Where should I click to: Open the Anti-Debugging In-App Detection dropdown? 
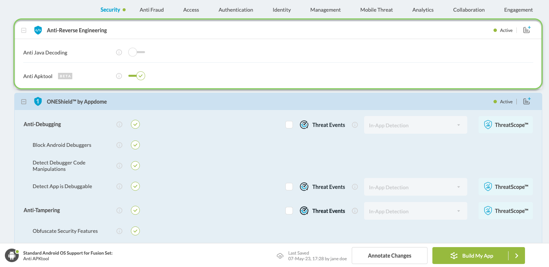[415, 125]
